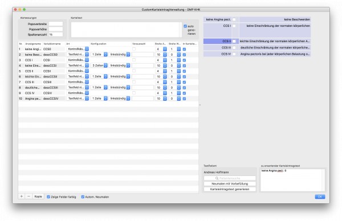The width and height of the screenshot is (342, 221).
Task: Open alignment dropdown for row descCCS0
Action: point(120,55)
